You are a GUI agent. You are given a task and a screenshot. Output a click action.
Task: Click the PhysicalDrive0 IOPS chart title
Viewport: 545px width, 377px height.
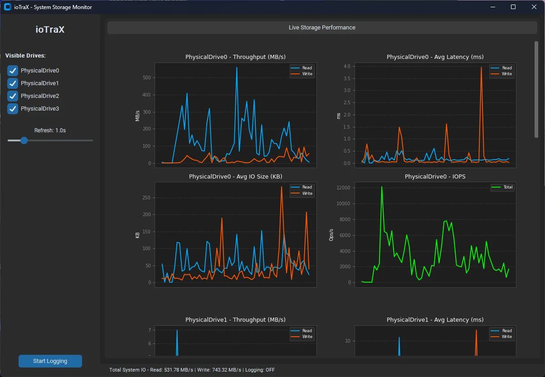(x=435, y=176)
